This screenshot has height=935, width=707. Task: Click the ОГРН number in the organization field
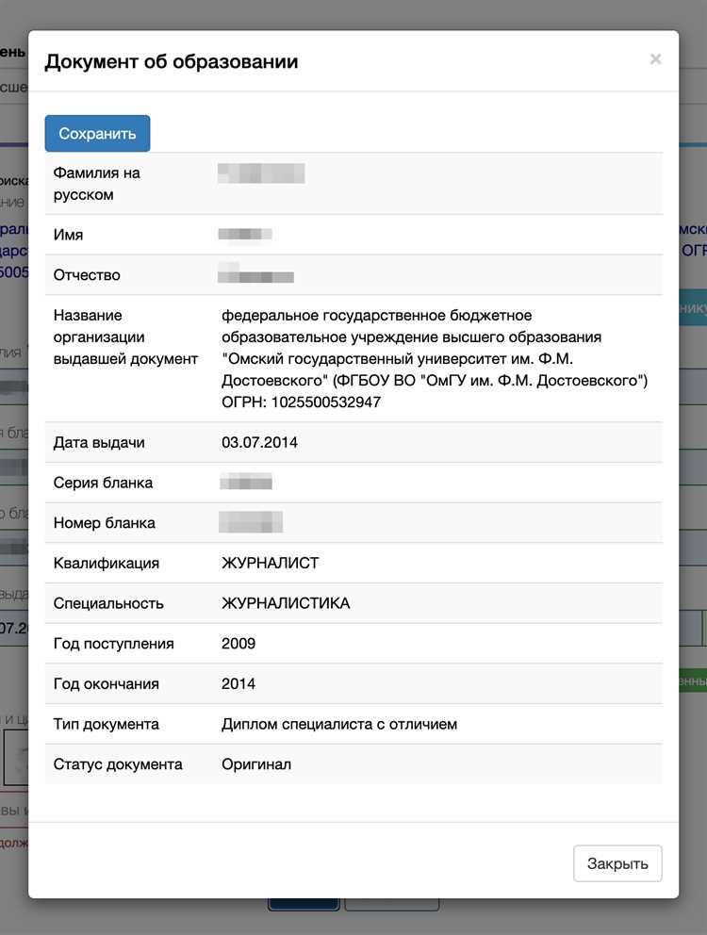(x=302, y=402)
